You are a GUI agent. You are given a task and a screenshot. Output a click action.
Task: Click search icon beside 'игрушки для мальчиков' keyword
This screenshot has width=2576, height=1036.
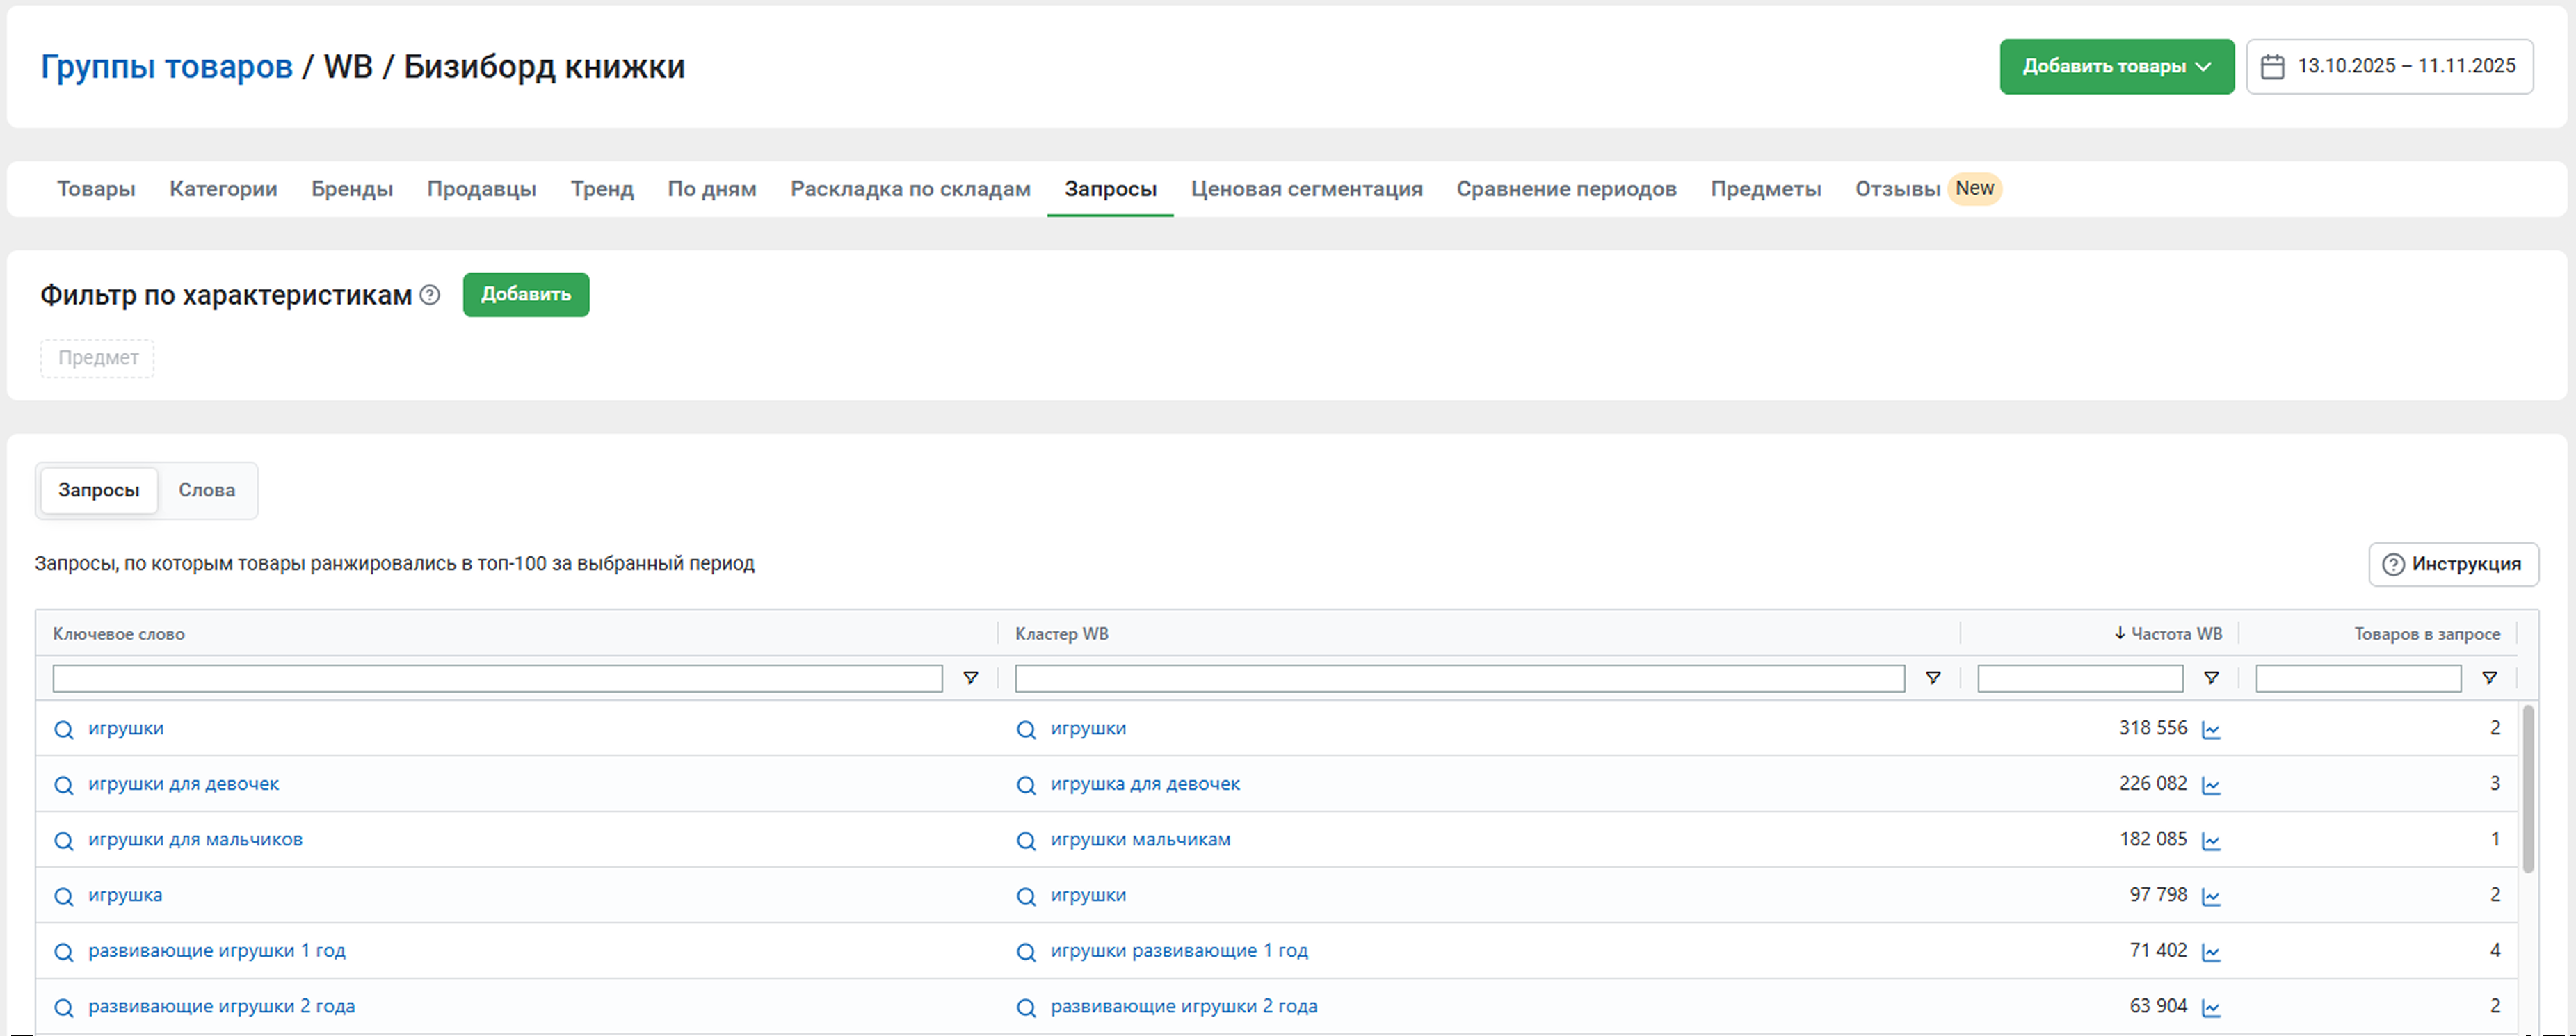click(x=64, y=841)
